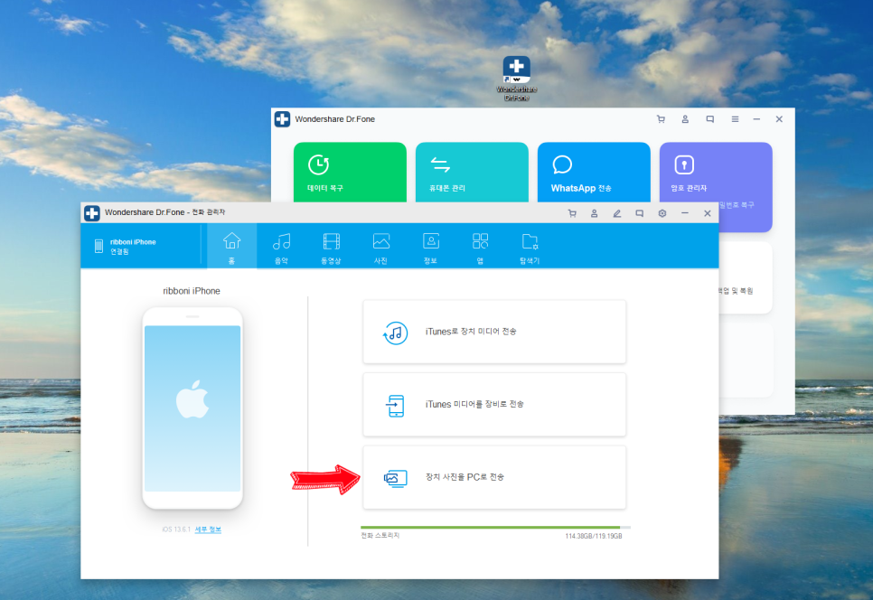Click account icon in back Dr.Fone window
Viewport: 873px width, 600px height.
point(685,119)
